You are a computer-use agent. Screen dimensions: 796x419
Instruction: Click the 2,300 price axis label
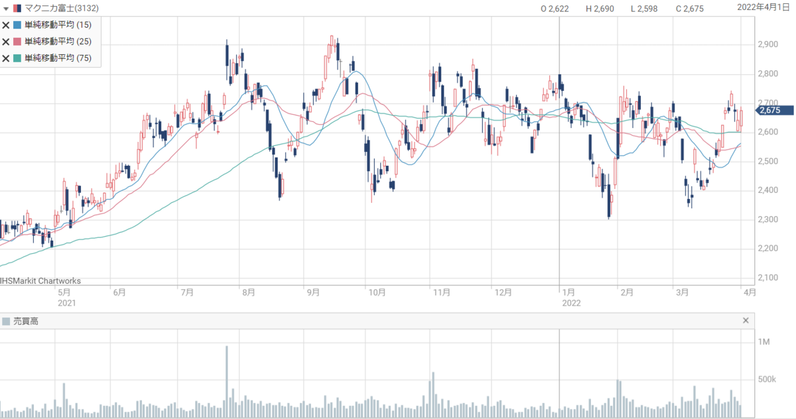pyautogui.click(x=767, y=219)
